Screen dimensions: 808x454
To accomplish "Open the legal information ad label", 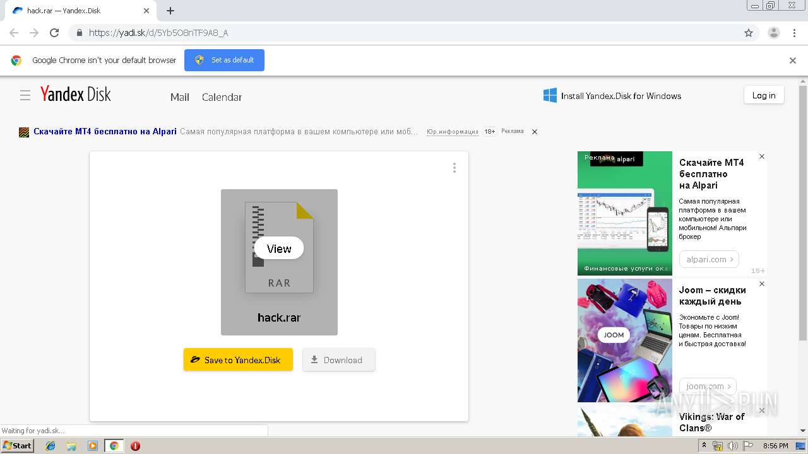I will 452,132.
